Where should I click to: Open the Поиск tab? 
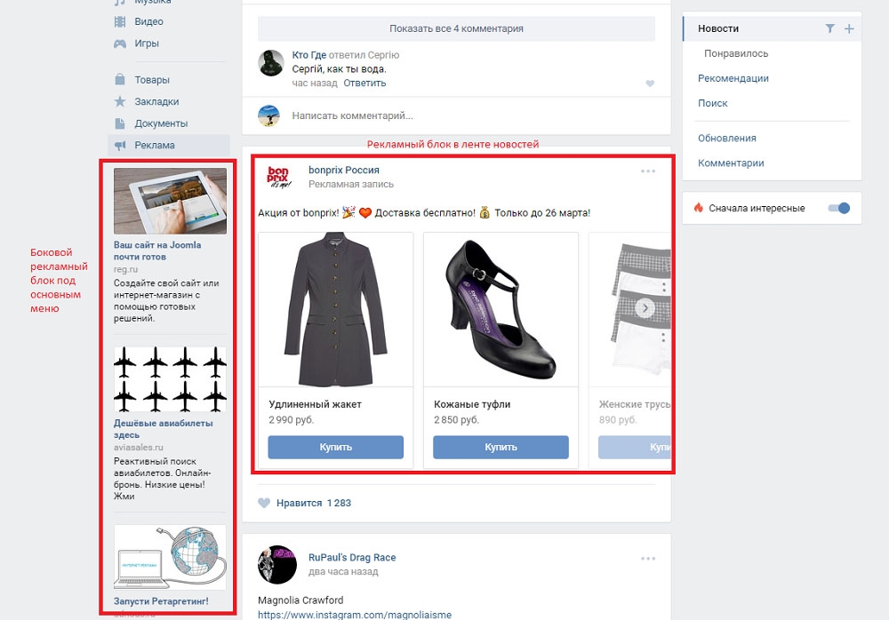(x=713, y=103)
